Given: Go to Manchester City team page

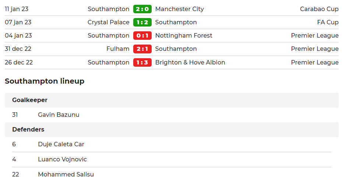Looking at the screenshot, I should click(x=180, y=9).
